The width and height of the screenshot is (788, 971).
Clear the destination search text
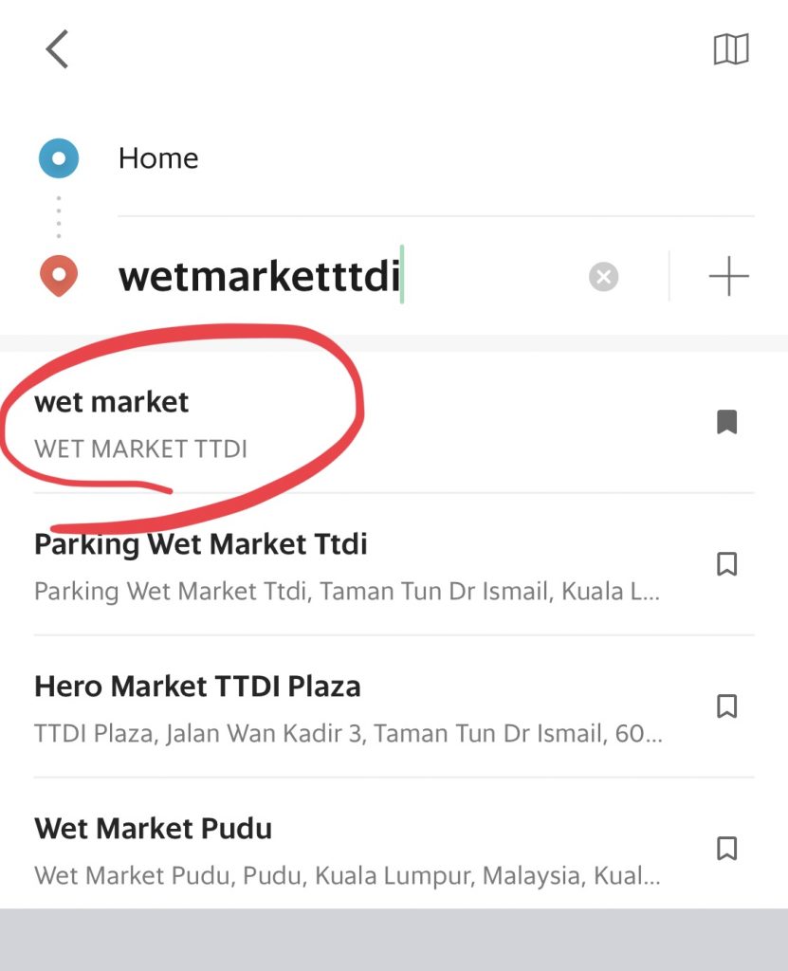(603, 276)
